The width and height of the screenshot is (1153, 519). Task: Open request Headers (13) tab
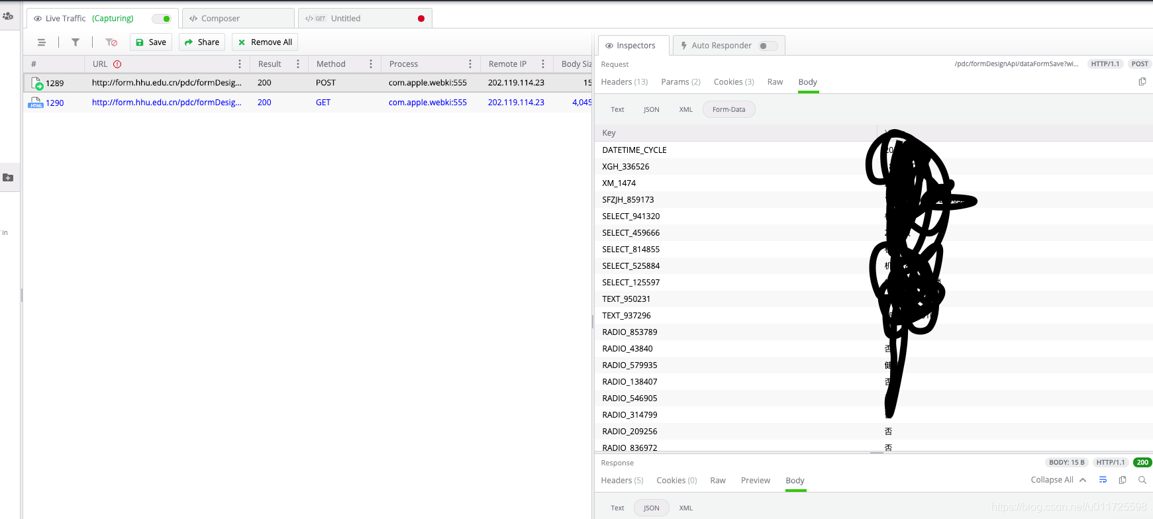tap(625, 82)
